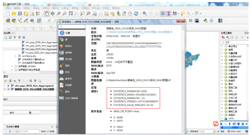The image size is (251, 135).
Task: Click the Zoom Full extent icon
Action: click(71, 14)
